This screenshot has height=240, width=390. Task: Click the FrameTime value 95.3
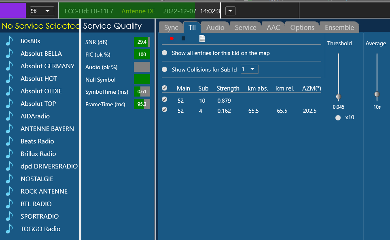(142, 104)
